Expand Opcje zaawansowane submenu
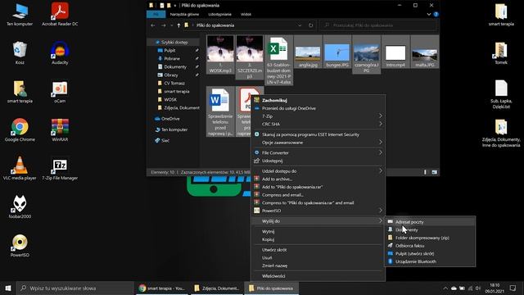The image size is (524, 295). click(318, 143)
